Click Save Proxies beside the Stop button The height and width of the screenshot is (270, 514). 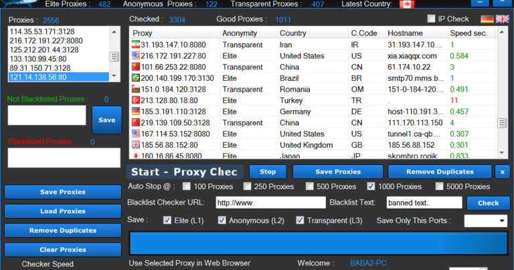(338, 172)
